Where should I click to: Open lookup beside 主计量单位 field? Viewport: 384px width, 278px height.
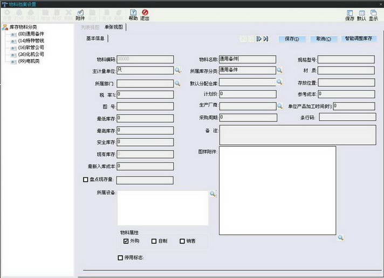coord(177,70)
